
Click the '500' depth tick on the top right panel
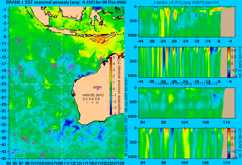pos(133,21)
